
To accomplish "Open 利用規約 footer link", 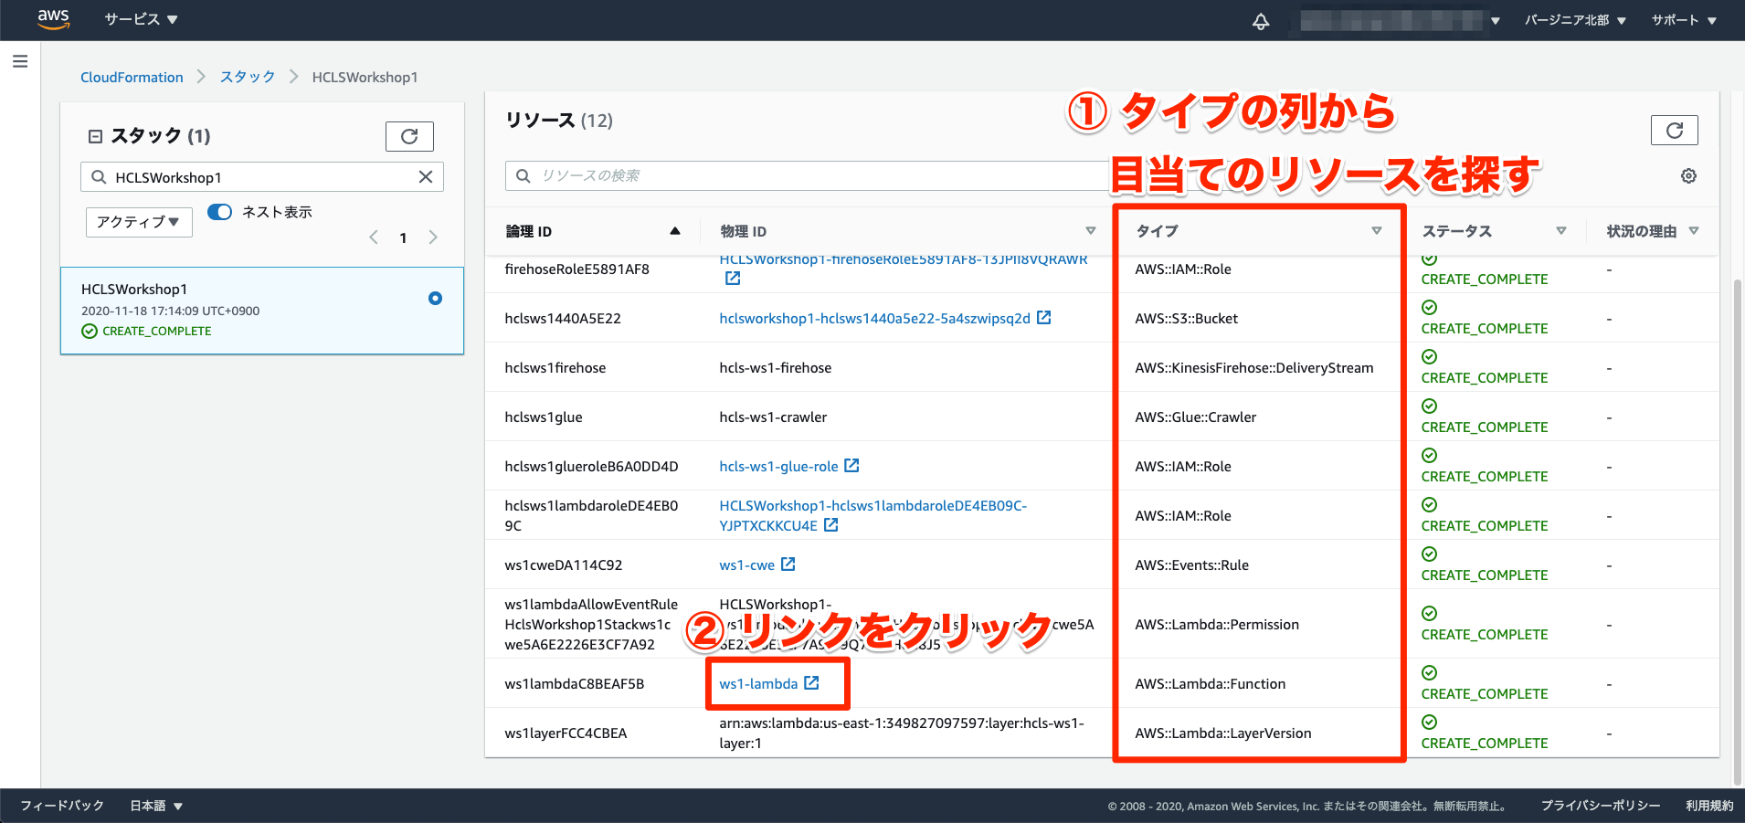I will [x=1709, y=806].
